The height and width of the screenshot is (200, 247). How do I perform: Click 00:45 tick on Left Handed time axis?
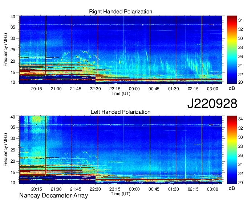154,189
